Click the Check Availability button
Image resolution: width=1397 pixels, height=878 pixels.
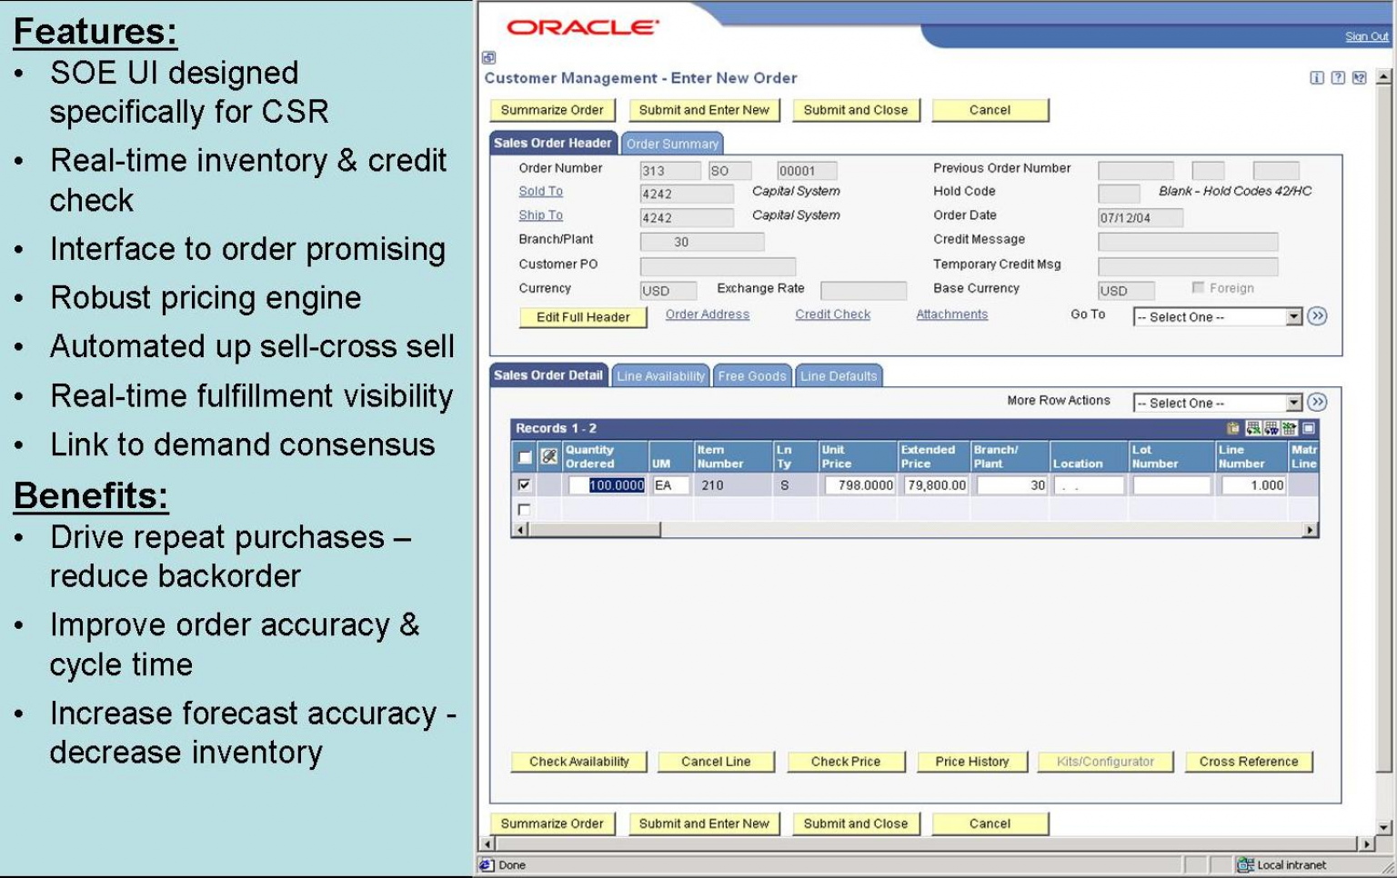pyautogui.click(x=578, y=762)
